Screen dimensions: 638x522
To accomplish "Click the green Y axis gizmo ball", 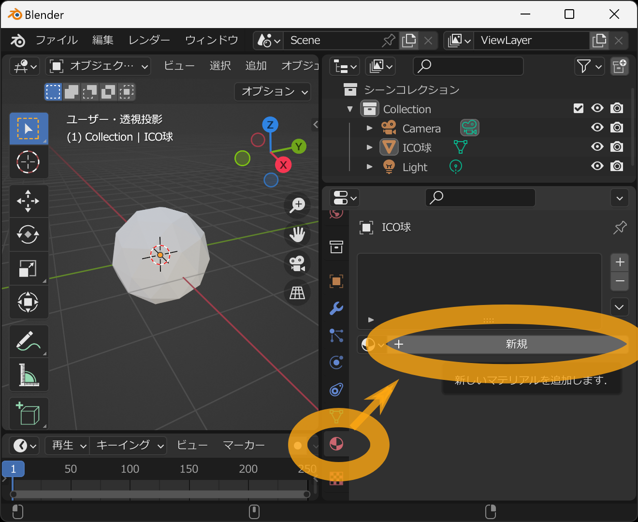I will (x=299, y=146).
